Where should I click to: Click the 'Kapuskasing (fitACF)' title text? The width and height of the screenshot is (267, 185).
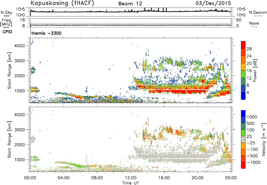(x=62, y=3)
